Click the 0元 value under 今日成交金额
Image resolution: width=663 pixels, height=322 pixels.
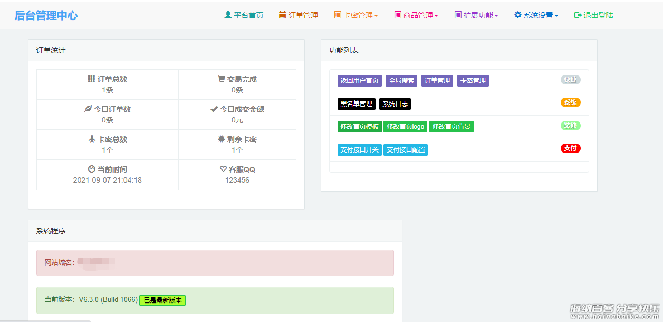pos(237,120)
